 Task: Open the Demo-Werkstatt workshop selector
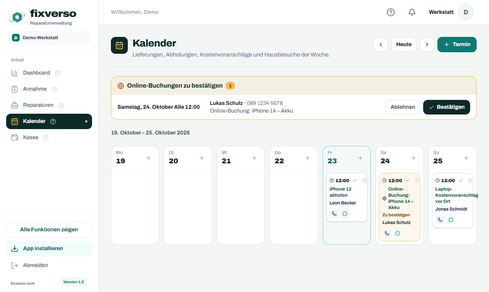(49, 38)
